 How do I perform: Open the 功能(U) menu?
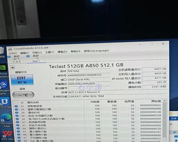click(x=37, y=53)
